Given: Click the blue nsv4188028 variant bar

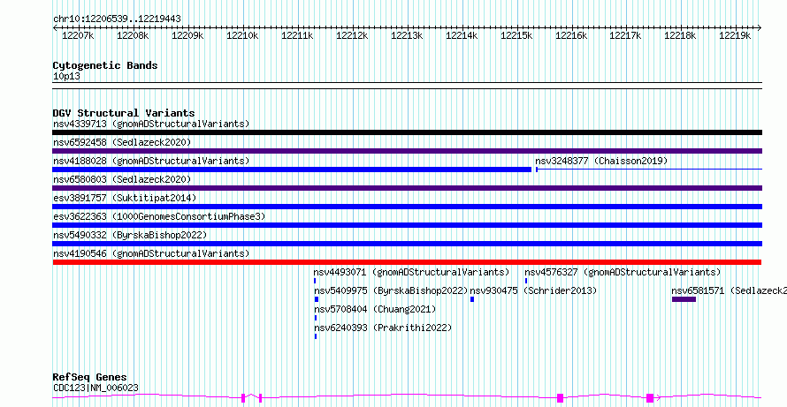Looking at the screenshot, I should [x=292, y=170].
